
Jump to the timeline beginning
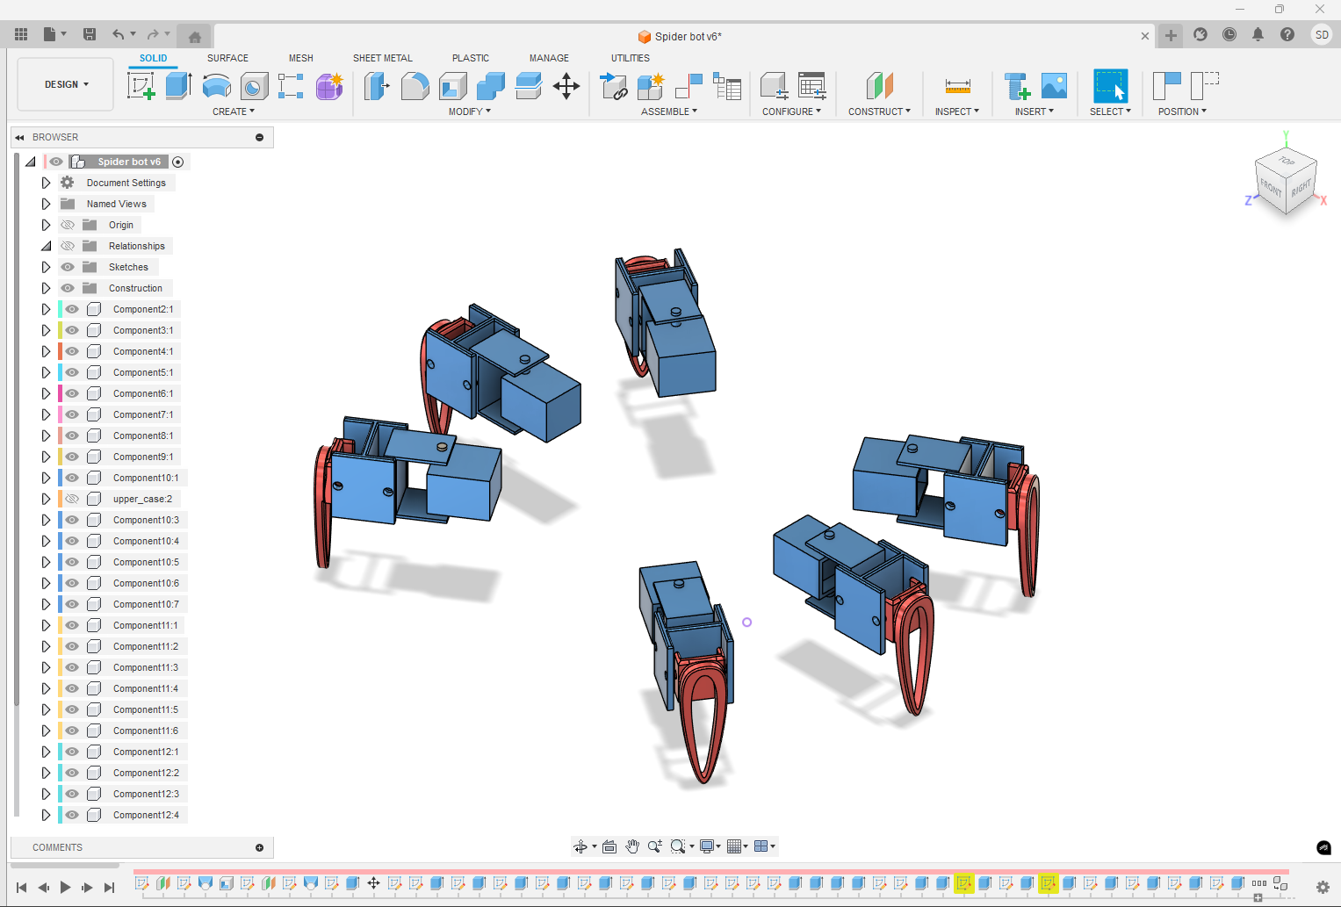[x=22, y=888]
